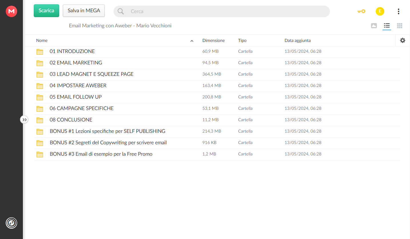The image size is (410, 239).
Task: Click the 364,5 MB size value
Action: pyautogui.click(x=212, y=74)
